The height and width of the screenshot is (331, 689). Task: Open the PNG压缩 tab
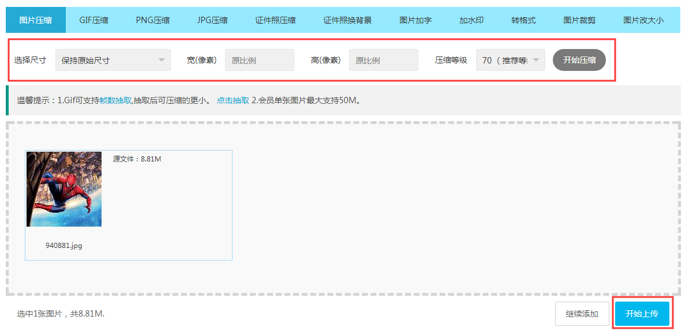[152, 20]
